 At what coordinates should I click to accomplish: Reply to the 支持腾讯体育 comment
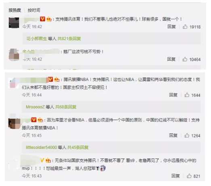click(171, 27)
